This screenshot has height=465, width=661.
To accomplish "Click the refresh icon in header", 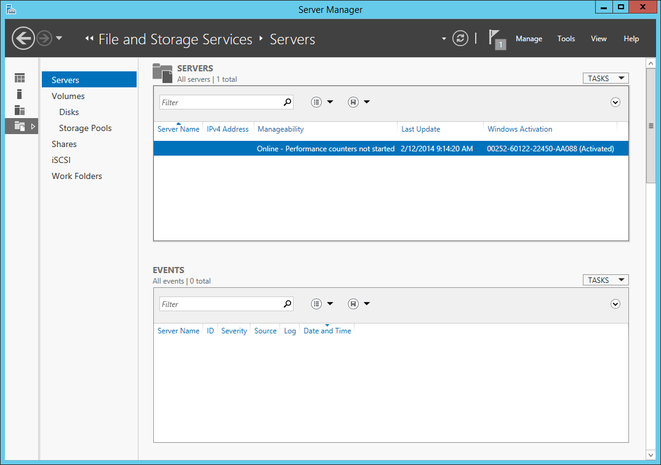I will [x=460, y=39].
